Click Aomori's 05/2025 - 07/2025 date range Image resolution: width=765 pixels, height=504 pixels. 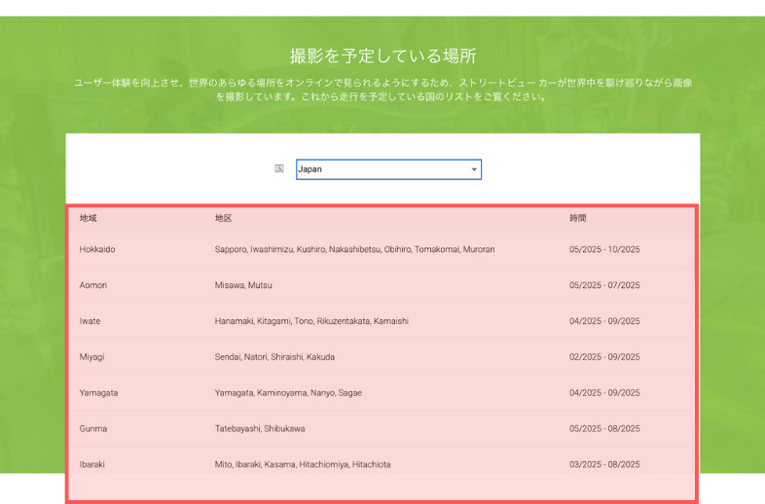click(604, 286)
